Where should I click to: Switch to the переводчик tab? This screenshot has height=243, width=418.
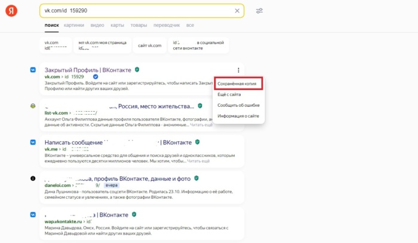(167, 26)
